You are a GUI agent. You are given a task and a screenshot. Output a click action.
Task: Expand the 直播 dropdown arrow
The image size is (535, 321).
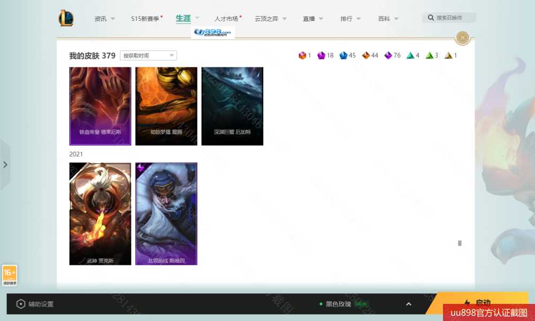(x=321, y=19)
